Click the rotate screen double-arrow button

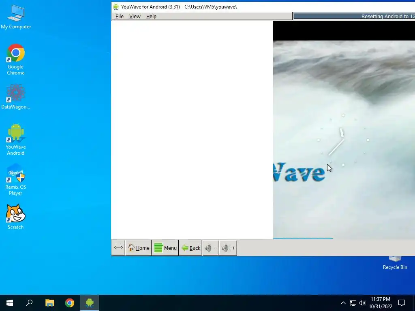click(x=118, y=248)
